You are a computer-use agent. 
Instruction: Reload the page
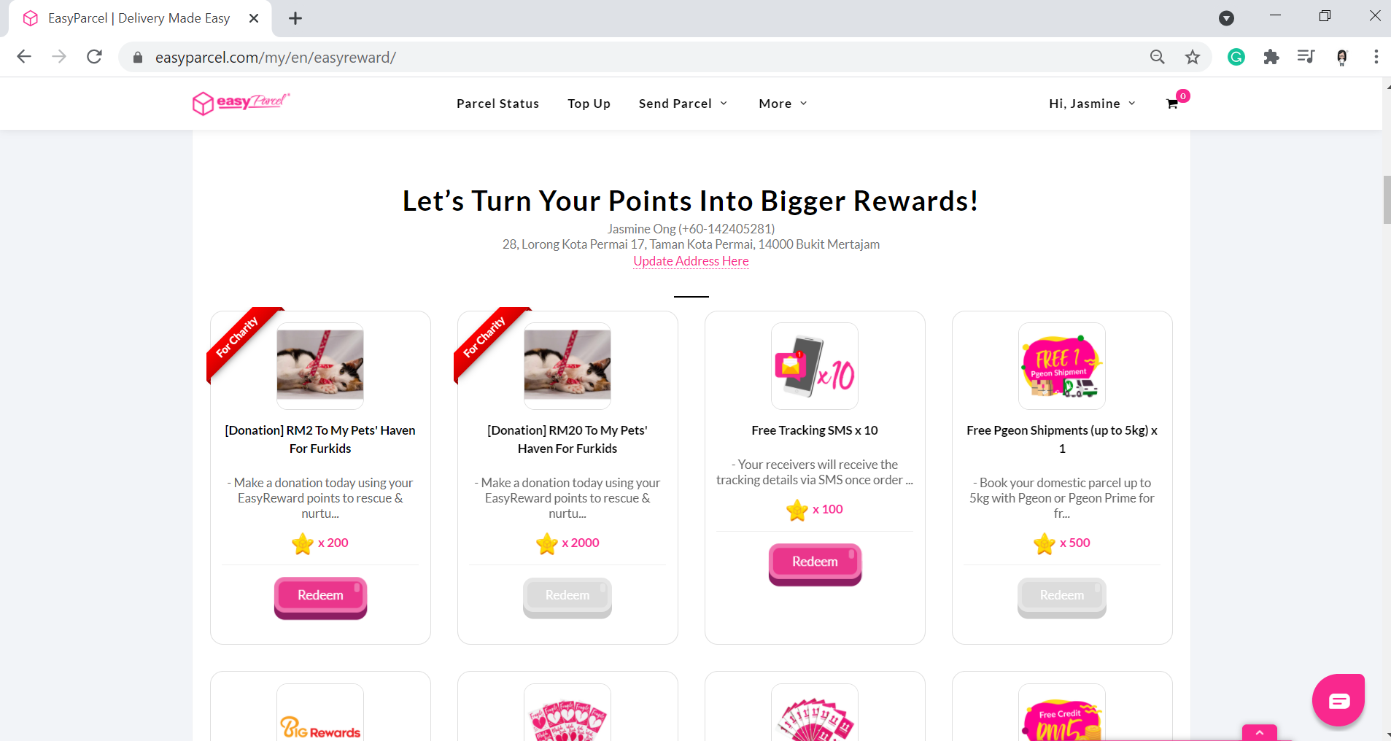pos(94,57)
